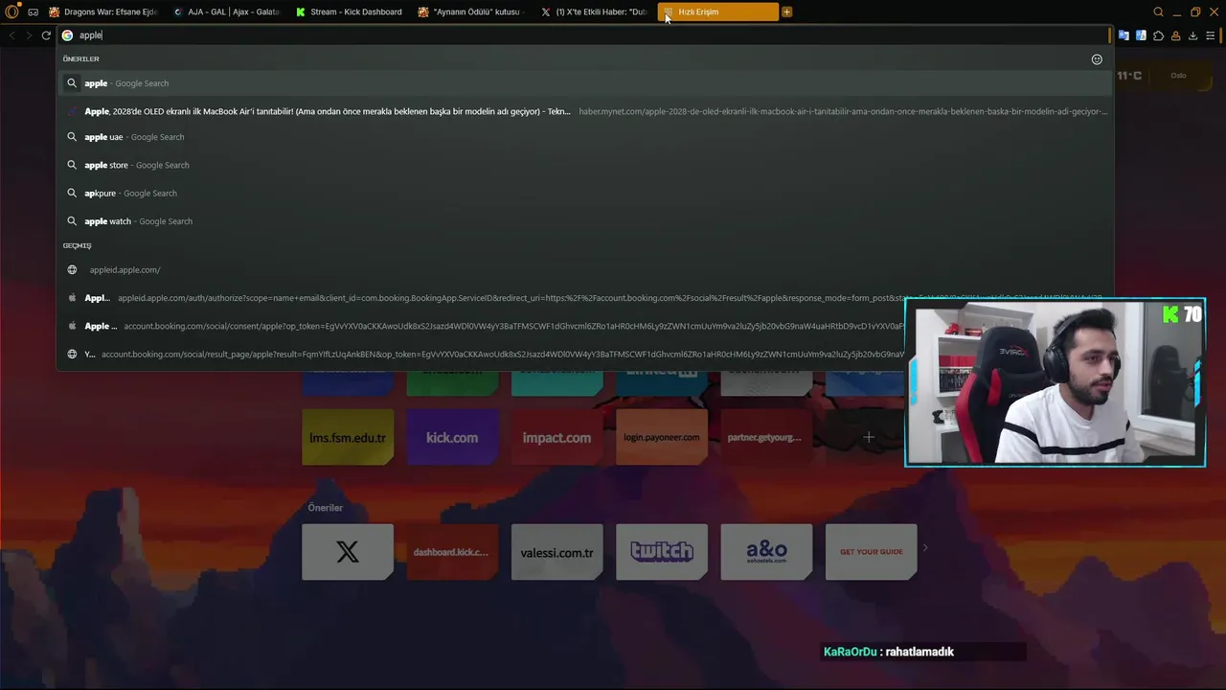
Task: Open the dashboard.kick.c... suggested tile
Action: (x=452, y=552)
